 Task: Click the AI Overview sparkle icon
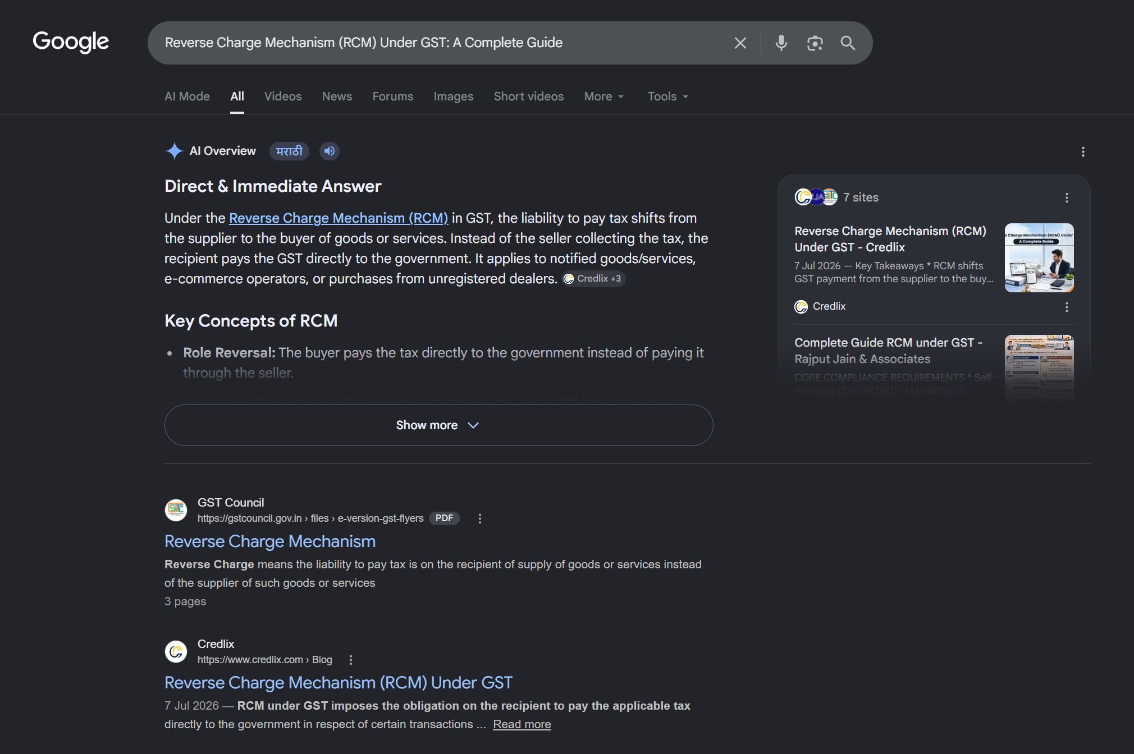[x=174, y=151]
